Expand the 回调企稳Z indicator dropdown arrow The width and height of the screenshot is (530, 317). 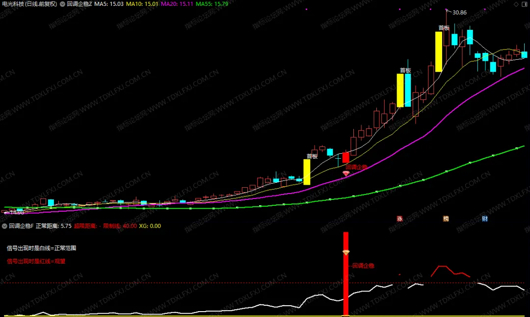pos(62,4)
